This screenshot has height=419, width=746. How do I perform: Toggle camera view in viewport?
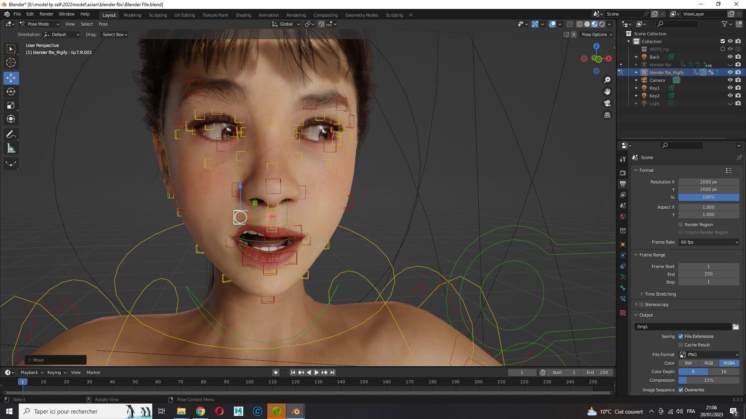[607, 103]
